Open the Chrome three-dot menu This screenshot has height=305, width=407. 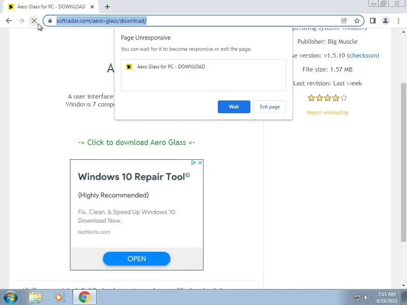(x=398, y=21)
